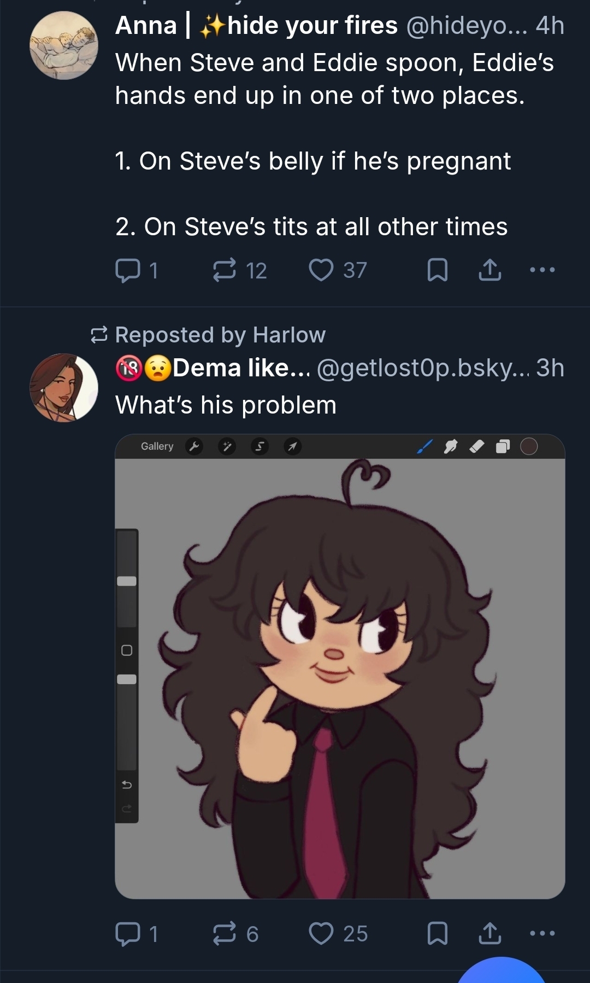Bookmark Anna's hide your fires post
Viewport: 590px width, 983px height.
(437, 270)
